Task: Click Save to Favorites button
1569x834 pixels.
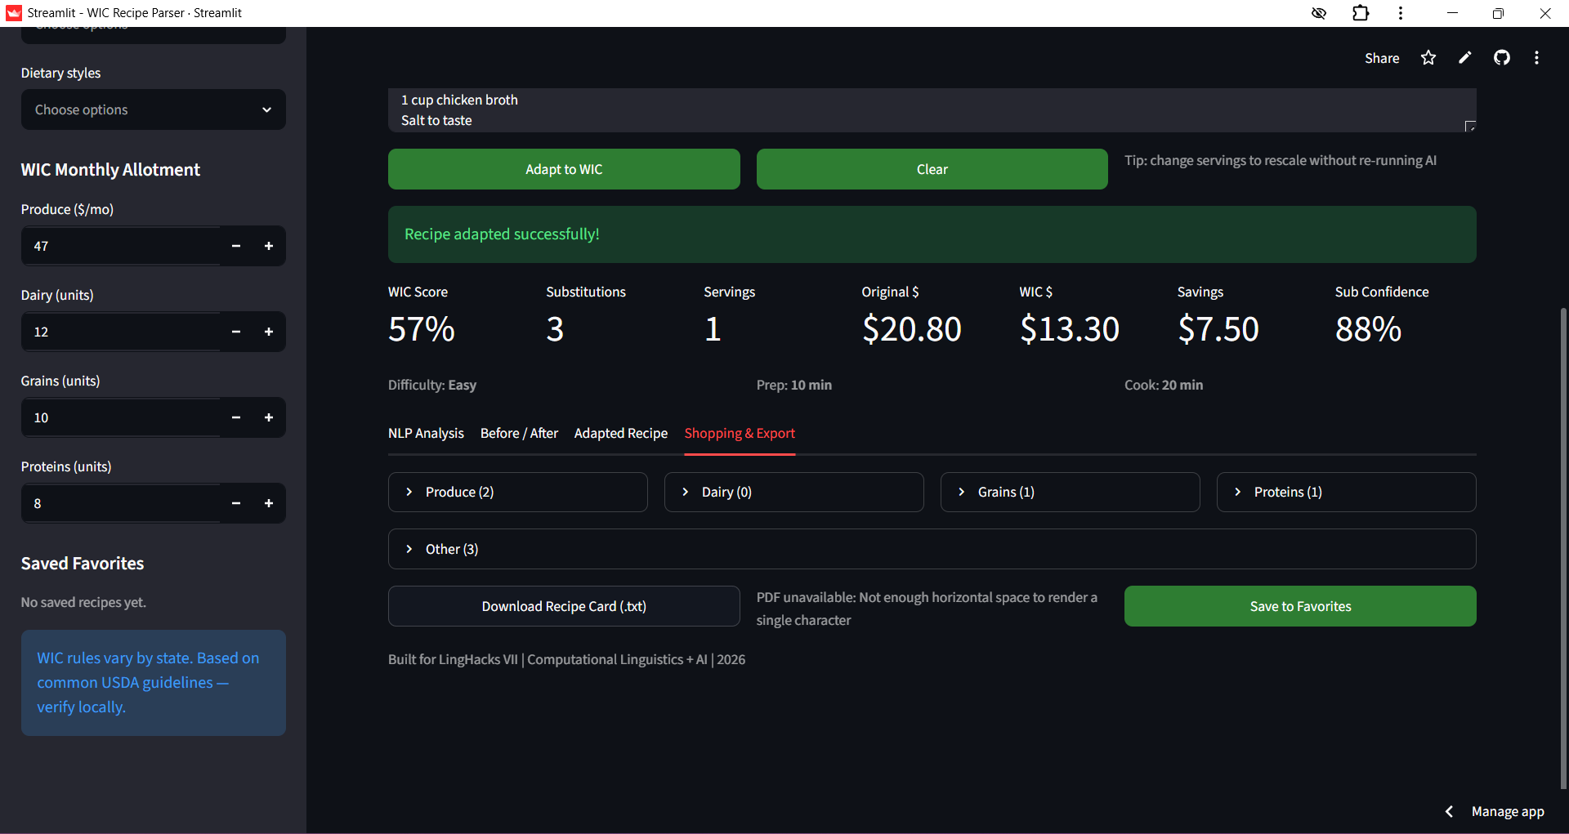Action: 1300,606
